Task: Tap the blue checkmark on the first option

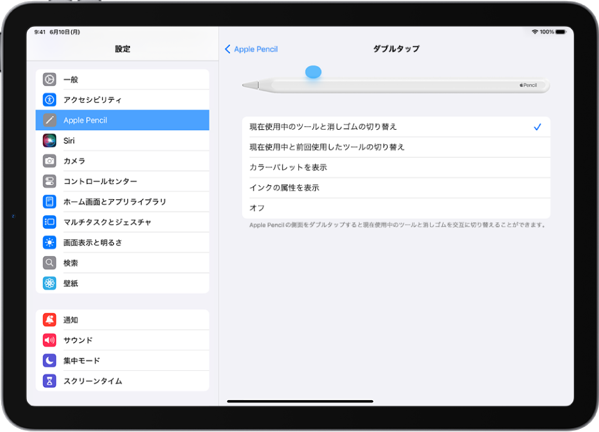Action: pos(537,127)
